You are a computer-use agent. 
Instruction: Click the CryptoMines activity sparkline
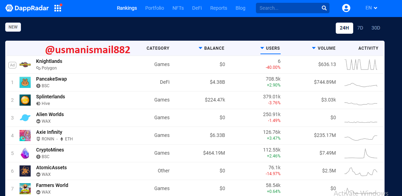tap(361, 153)
